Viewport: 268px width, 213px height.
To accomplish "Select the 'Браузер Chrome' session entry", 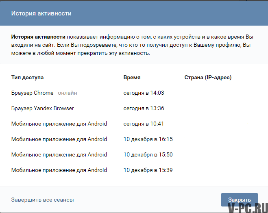I will pos(33,93).
